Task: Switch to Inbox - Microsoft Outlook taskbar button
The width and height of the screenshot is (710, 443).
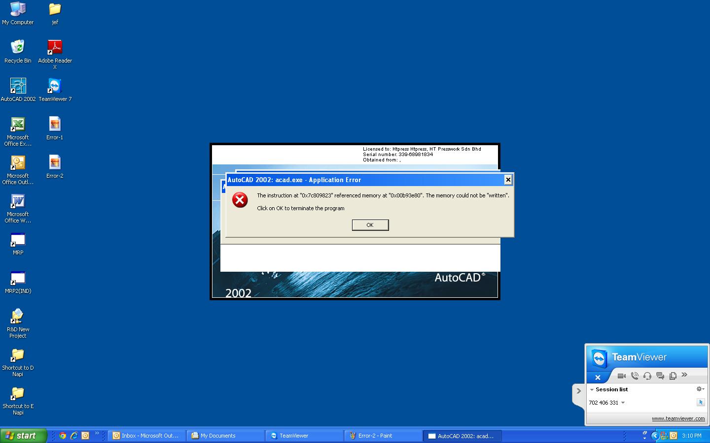Action: [147, 436]
